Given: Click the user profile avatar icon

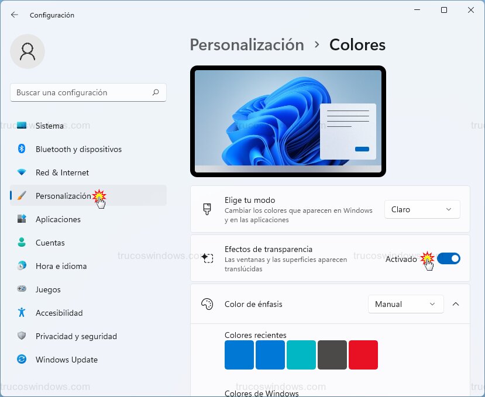Looking at the screenshot, I should point(27,51).
